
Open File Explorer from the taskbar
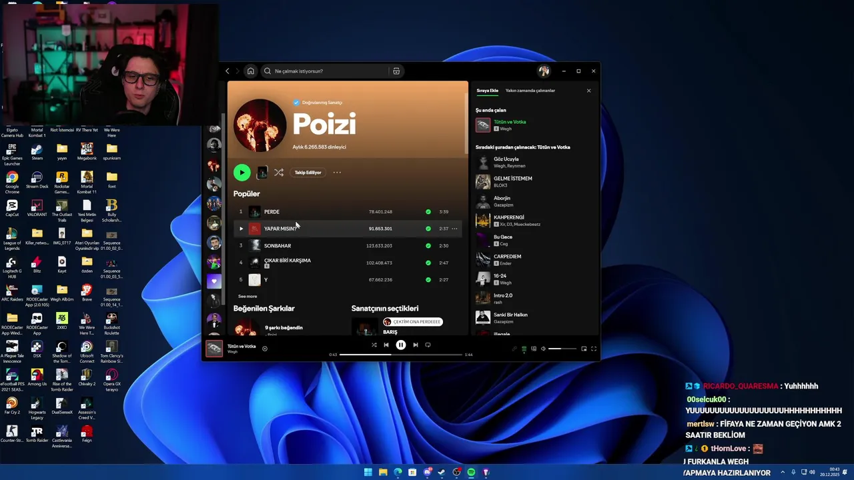pyautogui.click(x=383, y=472)
